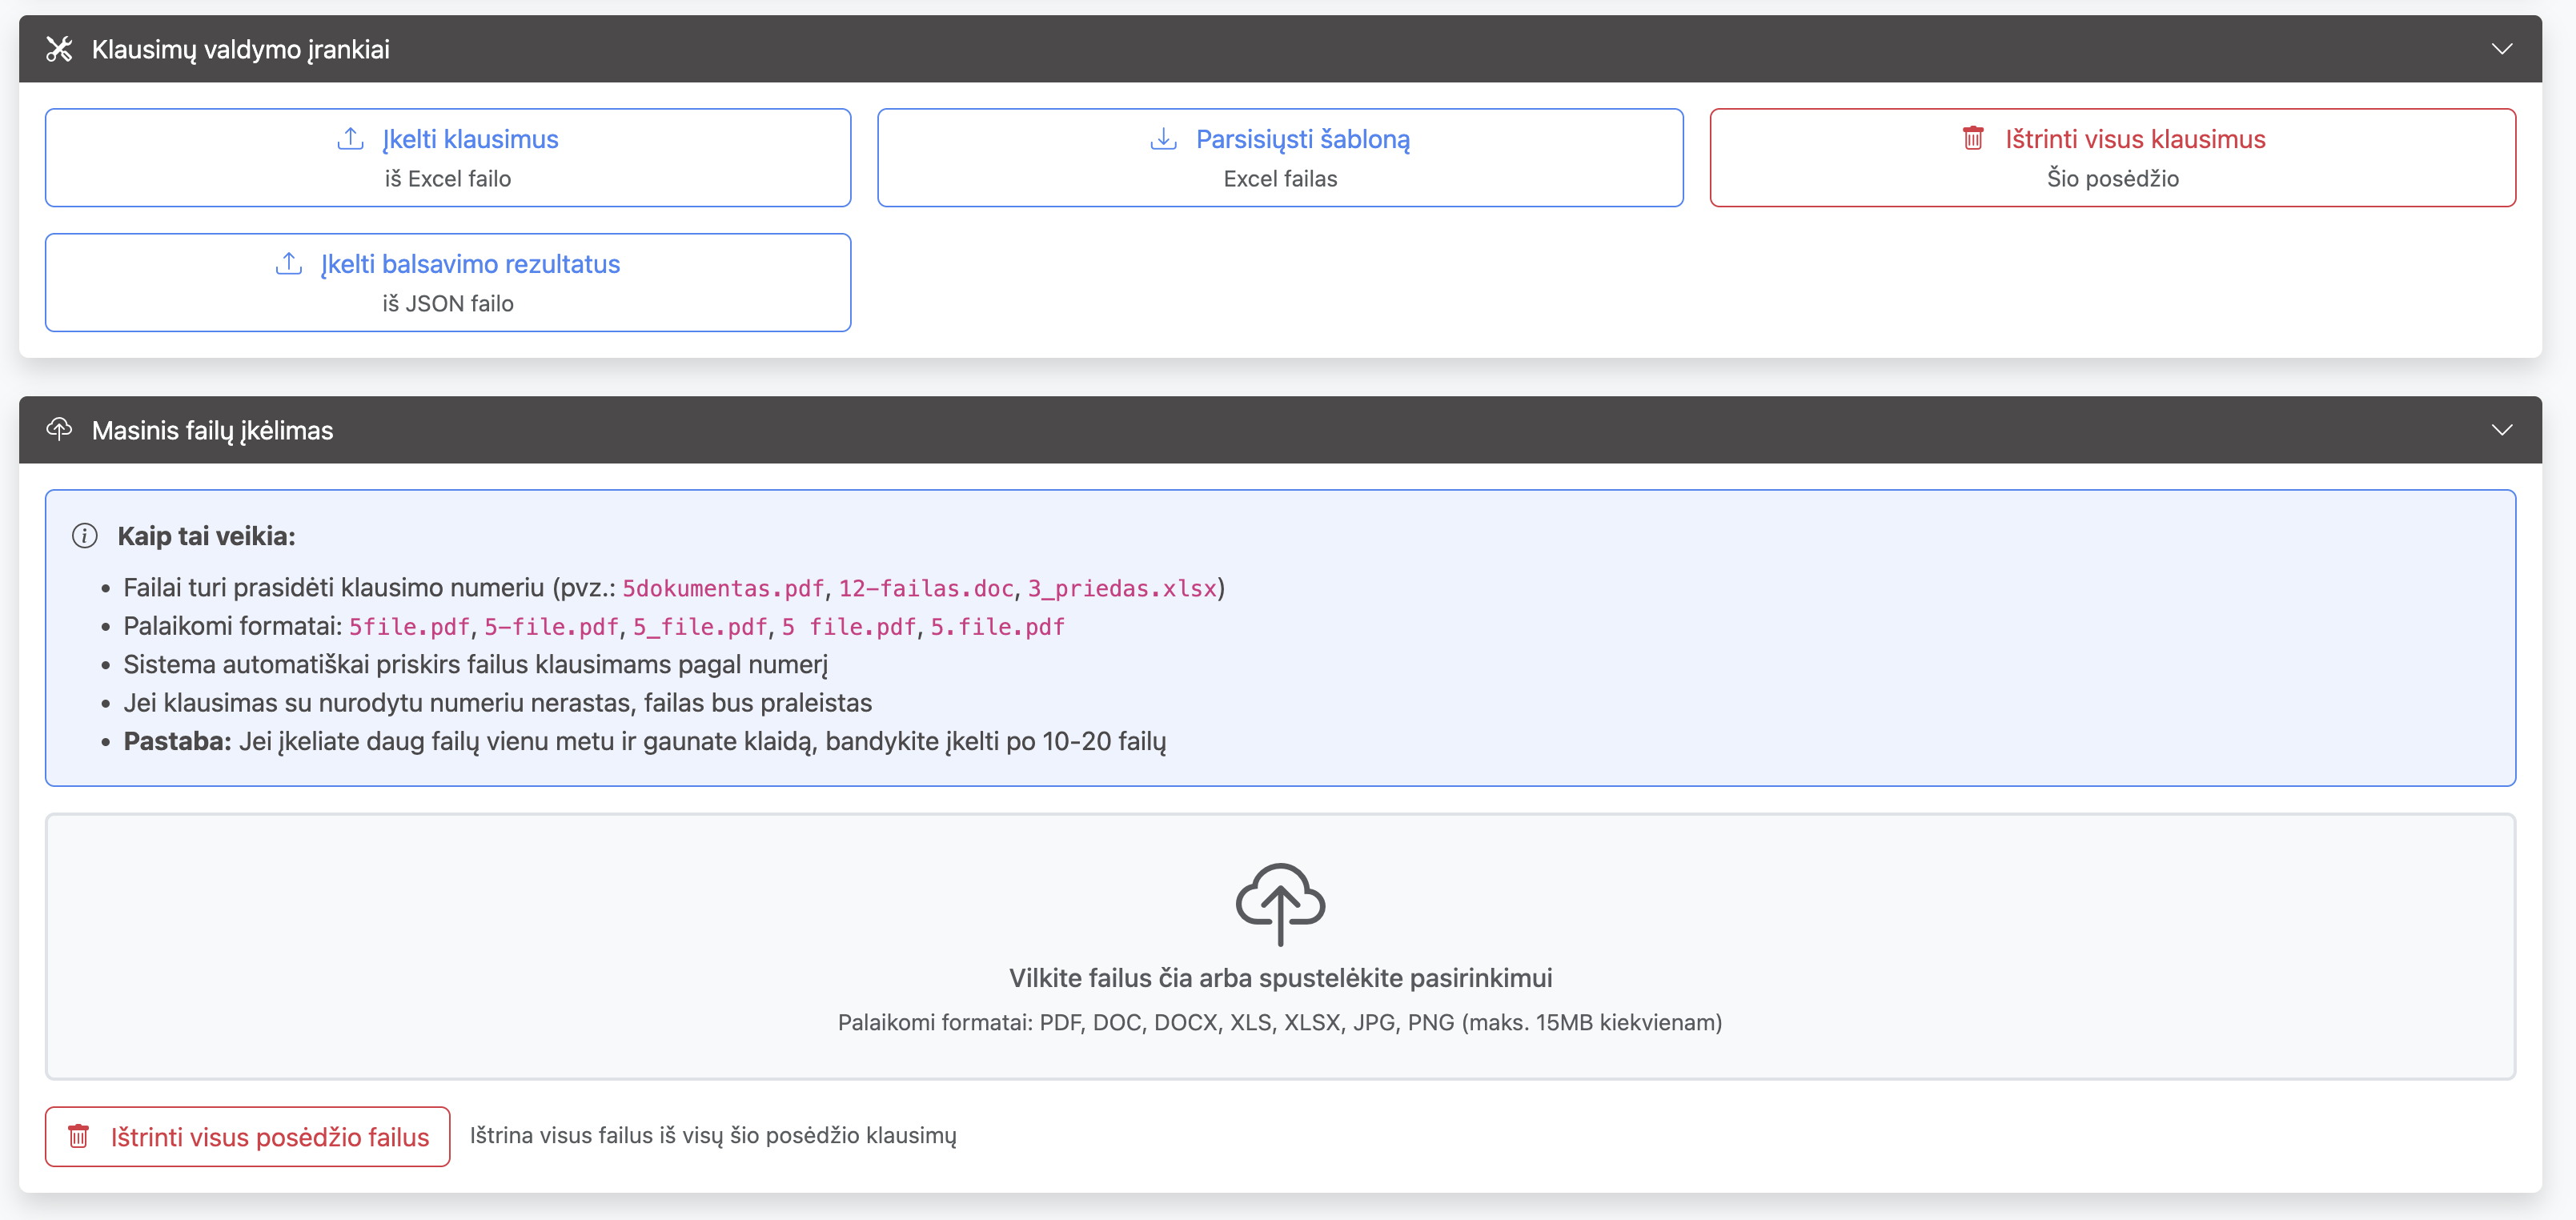Click Palaikomi formatai line in upload area
The width and height of the screenshot is (2576, 1220).
pos(1280,1022)
